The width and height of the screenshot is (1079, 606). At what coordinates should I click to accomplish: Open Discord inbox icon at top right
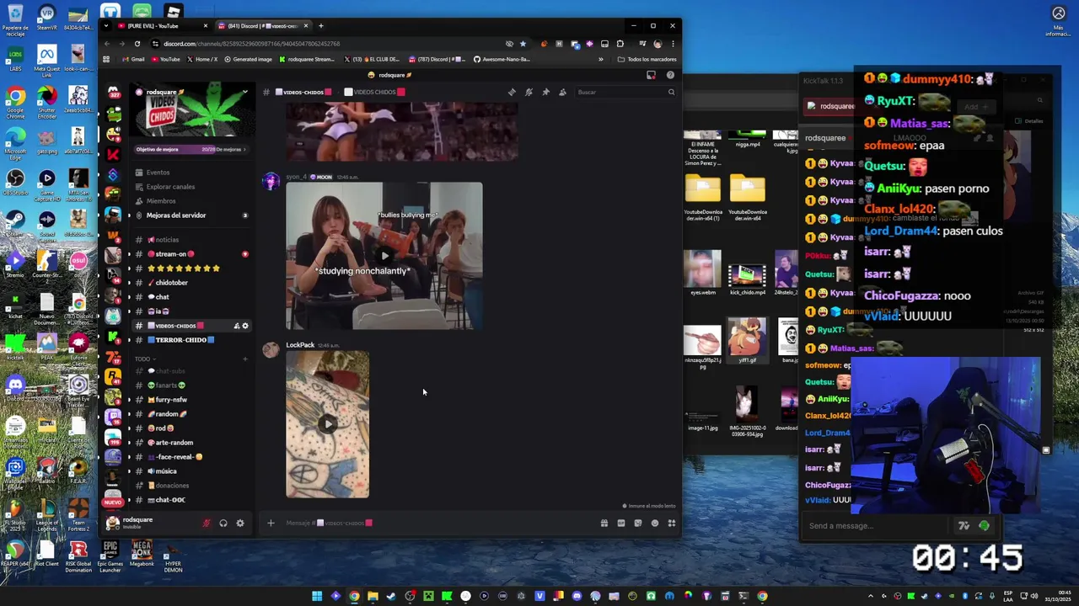pos(651,75)
